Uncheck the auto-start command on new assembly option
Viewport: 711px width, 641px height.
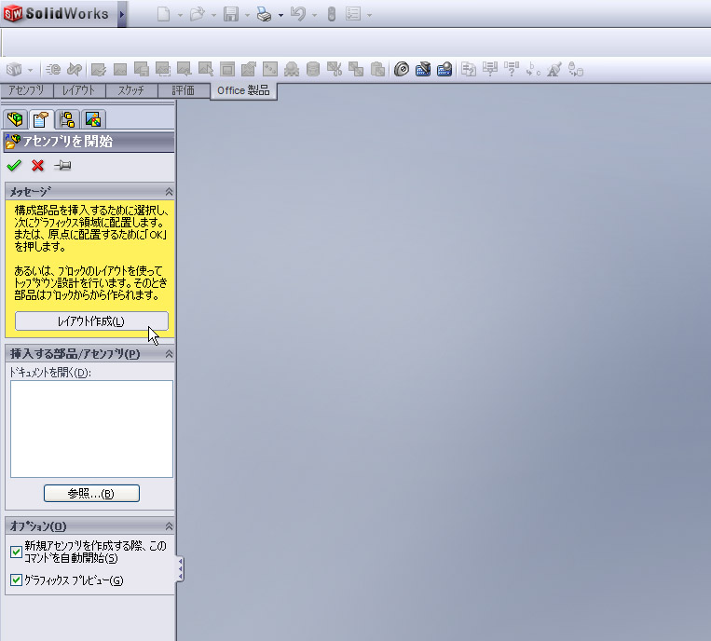pyautogui.click(x=16, y=552)
